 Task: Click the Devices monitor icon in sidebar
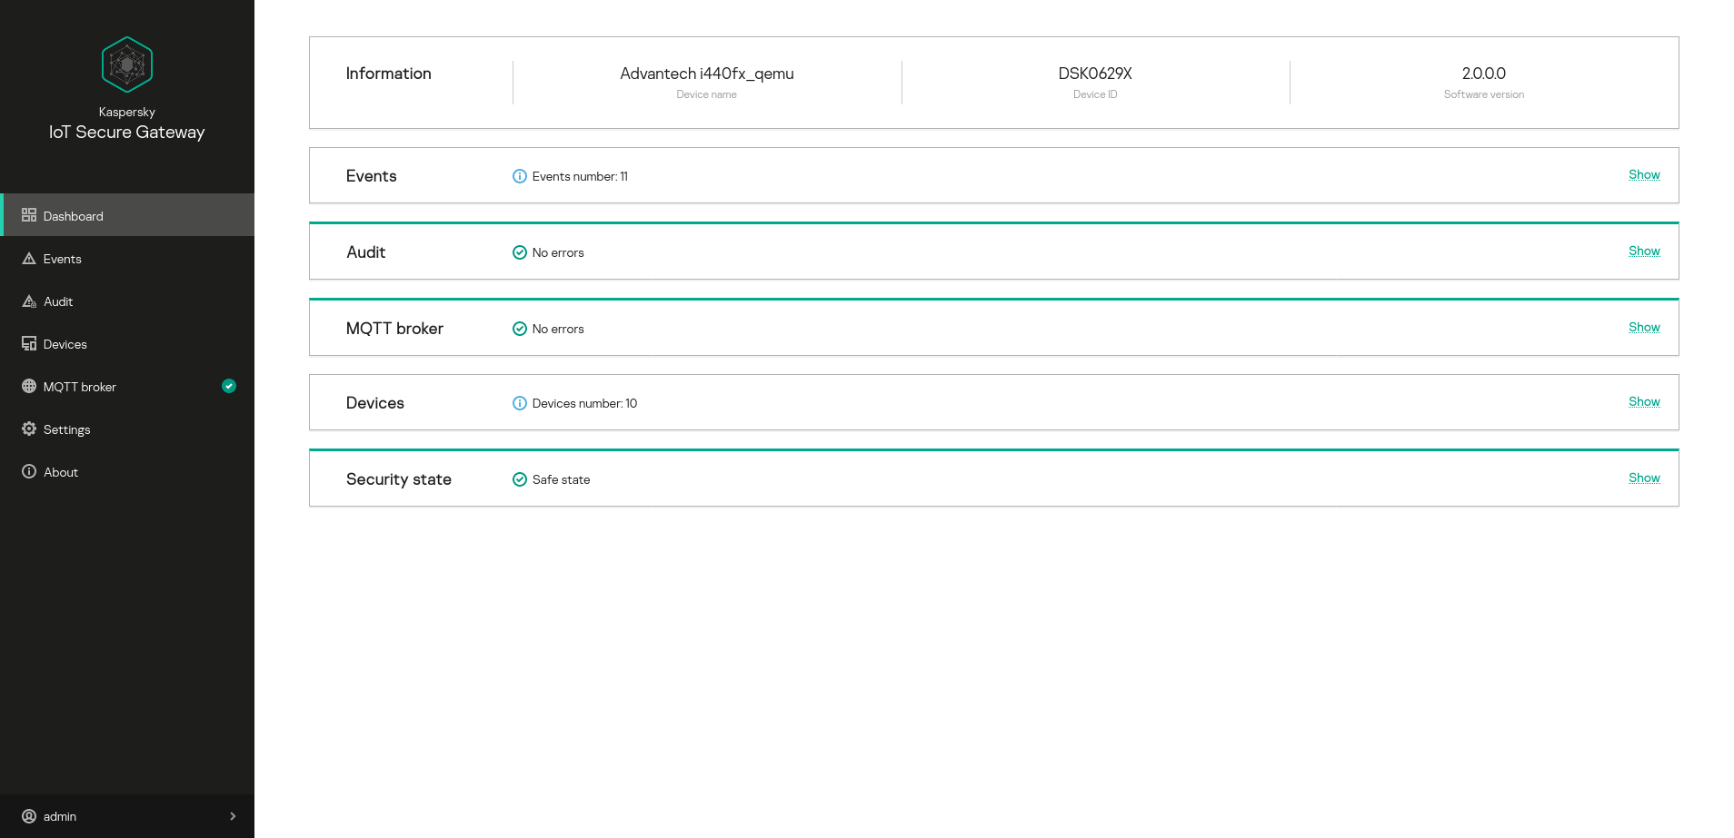point(29,344)
